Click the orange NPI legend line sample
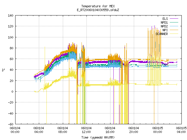187x140 pixels. coord(174,30)
